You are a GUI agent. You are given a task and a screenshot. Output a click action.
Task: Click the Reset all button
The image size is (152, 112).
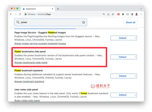click(x=130, y=22)
